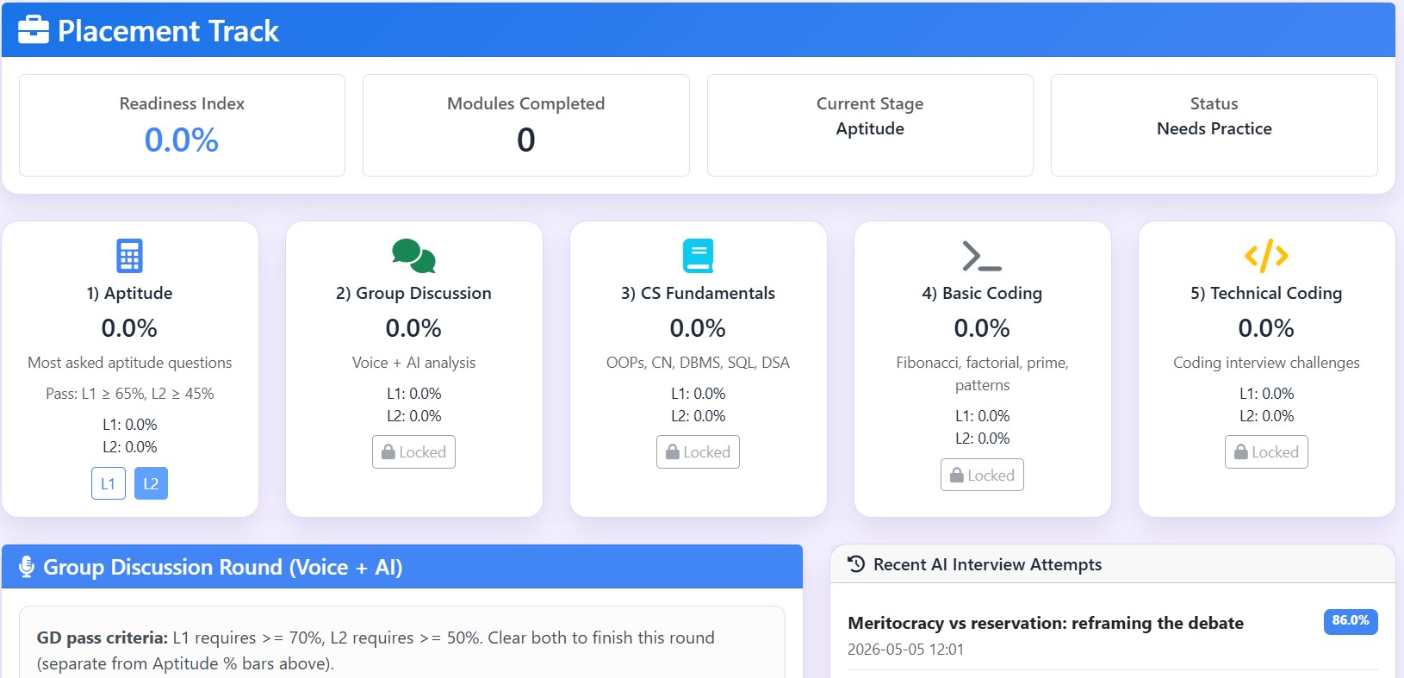Click the Technical Coding code brackets icon
The image size is (1404, 678).
point(1266,256)
